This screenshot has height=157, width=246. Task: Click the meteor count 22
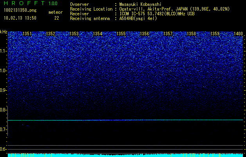(x=57, y=18)
